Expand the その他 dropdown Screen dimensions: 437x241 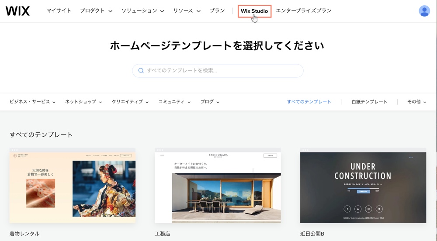pos(416,102)
